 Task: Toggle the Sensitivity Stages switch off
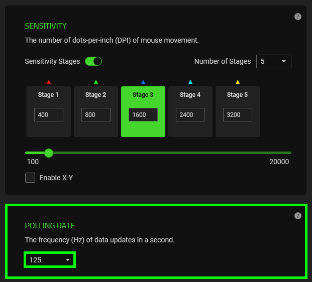pyautogui.click(x=93, y=61)
